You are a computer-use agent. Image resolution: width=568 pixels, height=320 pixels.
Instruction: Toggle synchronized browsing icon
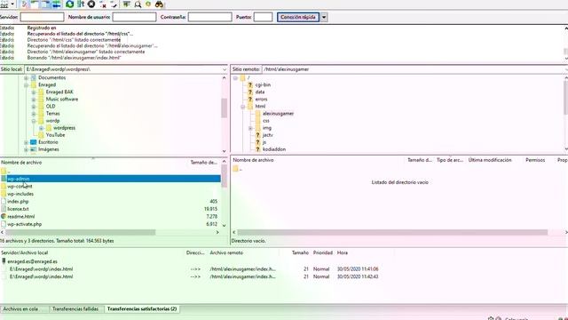coord(148,4)
